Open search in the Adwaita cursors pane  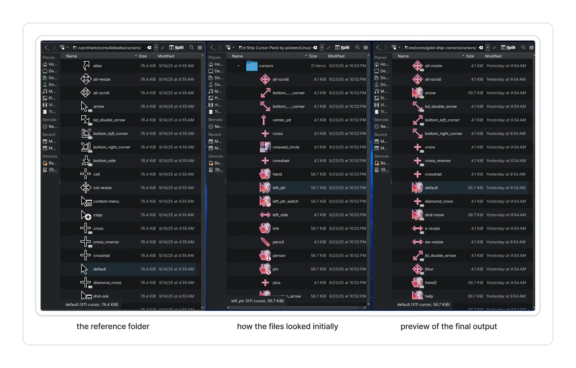pyautogui.click(x=191, y=47)
